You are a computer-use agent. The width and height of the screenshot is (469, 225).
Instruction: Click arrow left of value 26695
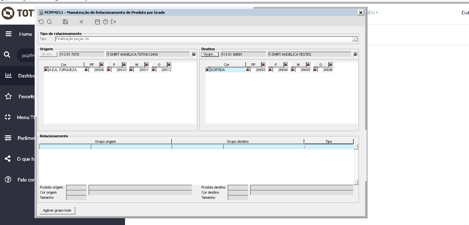[293, 70]
